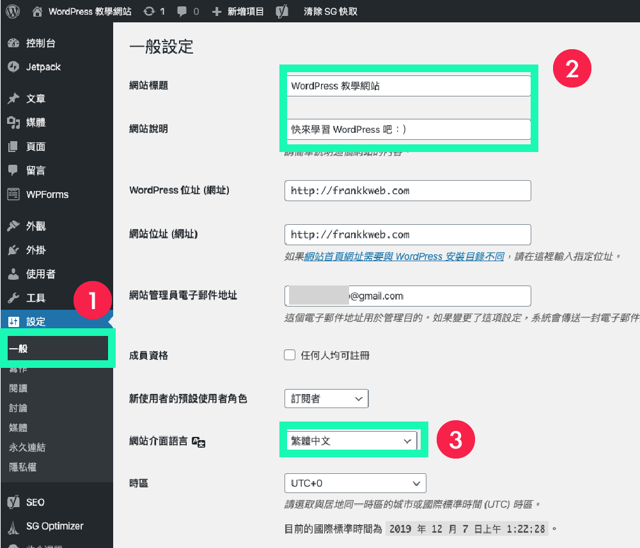Screen dimensions: 640x548
Task: Click the 2019 年 12 月 7 日 UTC time text
Action: coord(467,529)
